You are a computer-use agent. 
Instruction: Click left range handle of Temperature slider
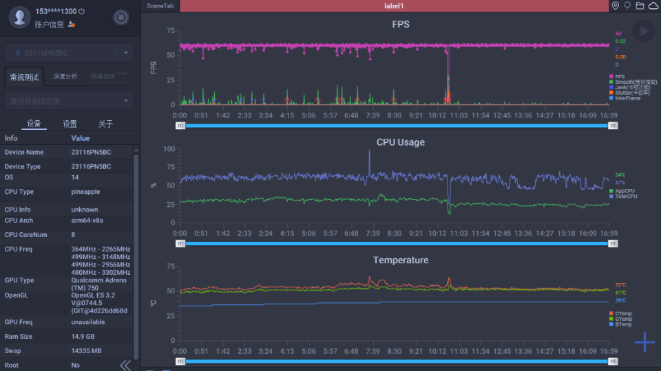tap(180, 361)
